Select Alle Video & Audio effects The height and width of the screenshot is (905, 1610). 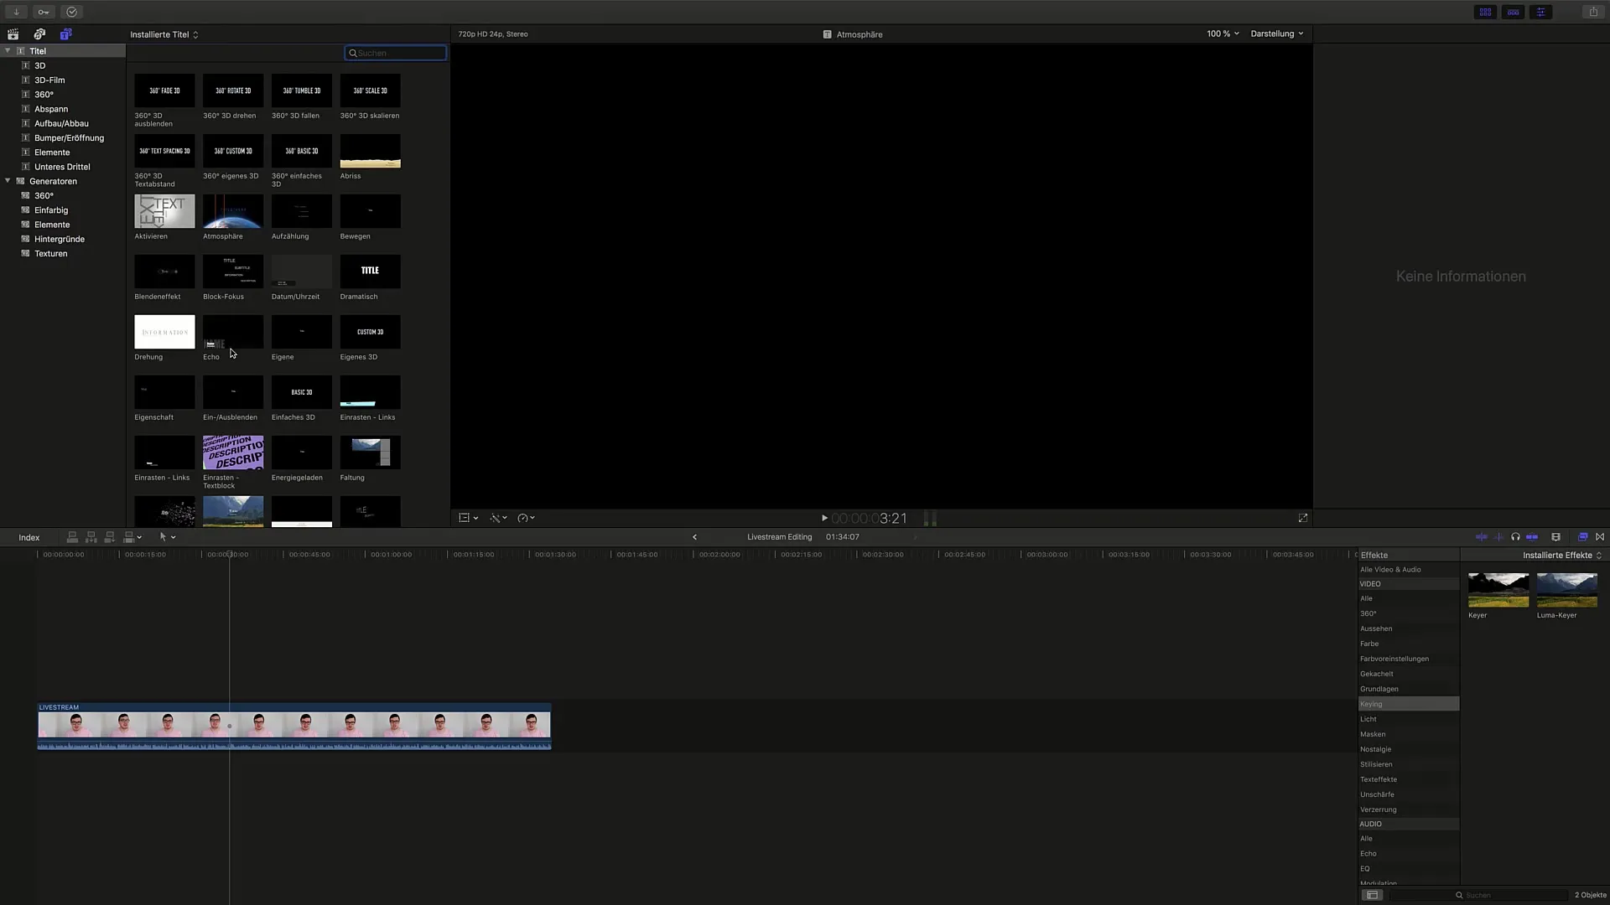(x=1408, y=570)
